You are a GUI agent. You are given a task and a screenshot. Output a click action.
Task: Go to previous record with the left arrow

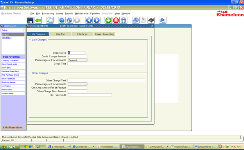pos(89,20)
